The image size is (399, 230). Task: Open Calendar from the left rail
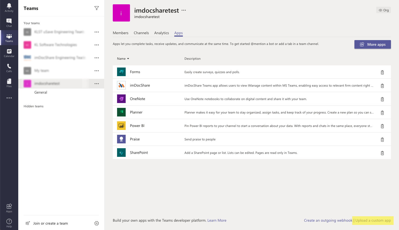click(x=9, y=53)
